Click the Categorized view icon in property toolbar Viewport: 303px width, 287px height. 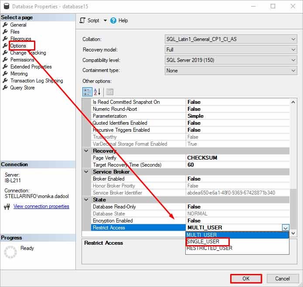tap(87, 92)
